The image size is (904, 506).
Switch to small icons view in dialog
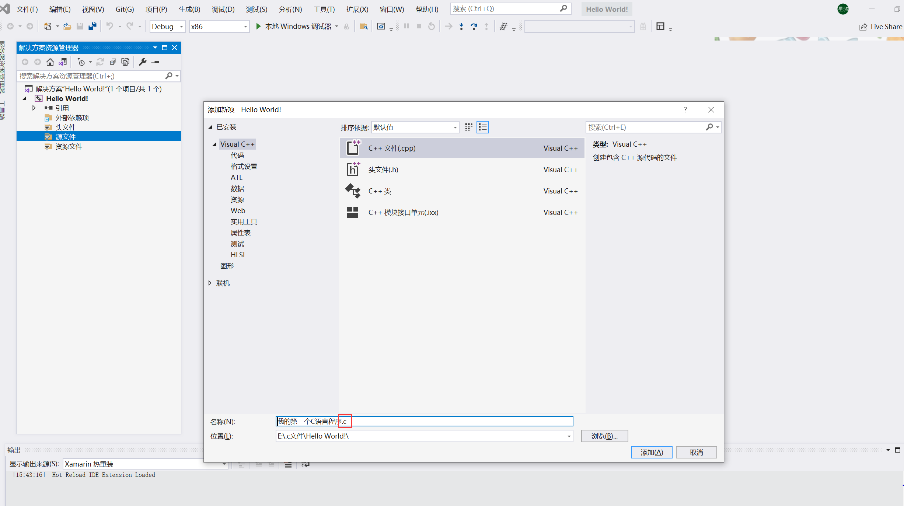[x=468, y=127]
